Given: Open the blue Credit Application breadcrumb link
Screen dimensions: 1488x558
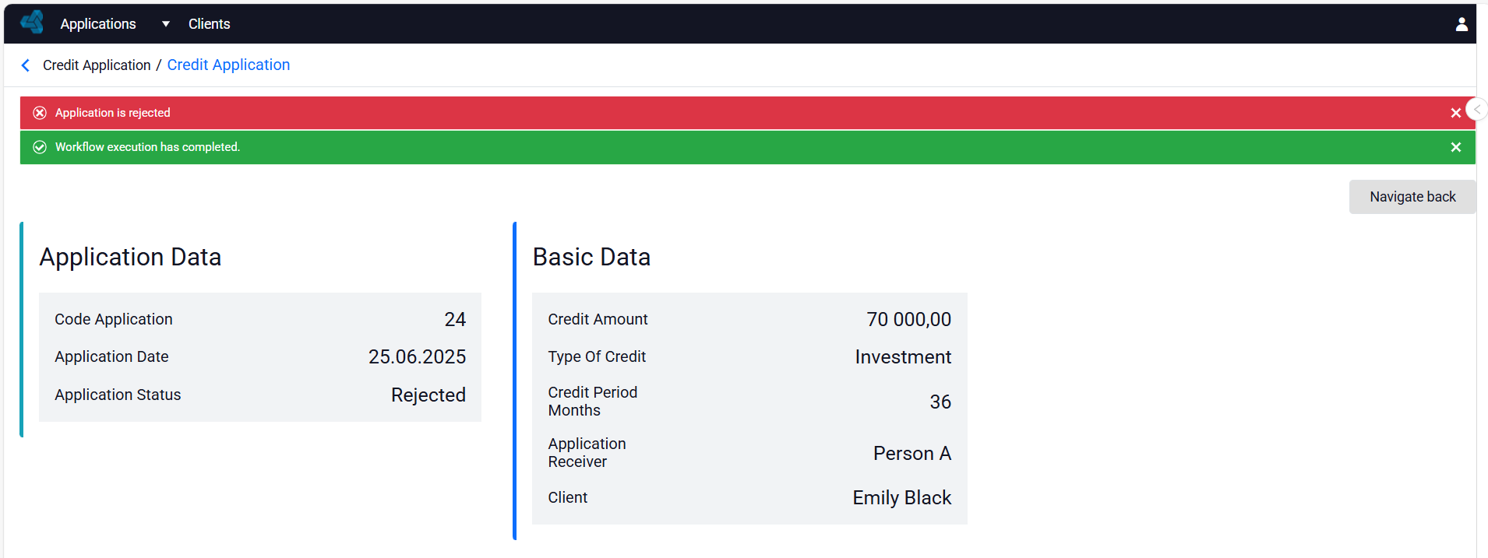Looking at the screenshot, I should tap(228, 65).
